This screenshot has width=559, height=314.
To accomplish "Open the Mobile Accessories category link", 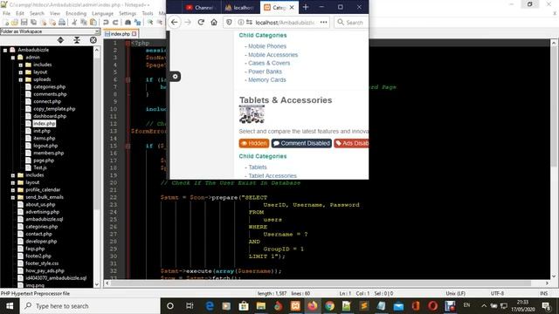I will click(x=273, y=55).
